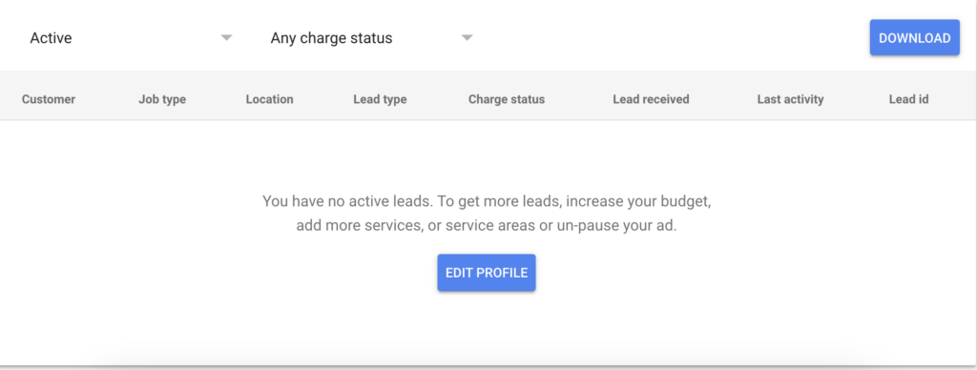Click the Job type column header

162,99
